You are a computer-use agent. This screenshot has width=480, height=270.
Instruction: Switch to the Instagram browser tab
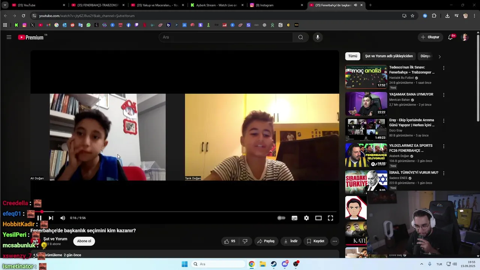click(x=276, y=5)
